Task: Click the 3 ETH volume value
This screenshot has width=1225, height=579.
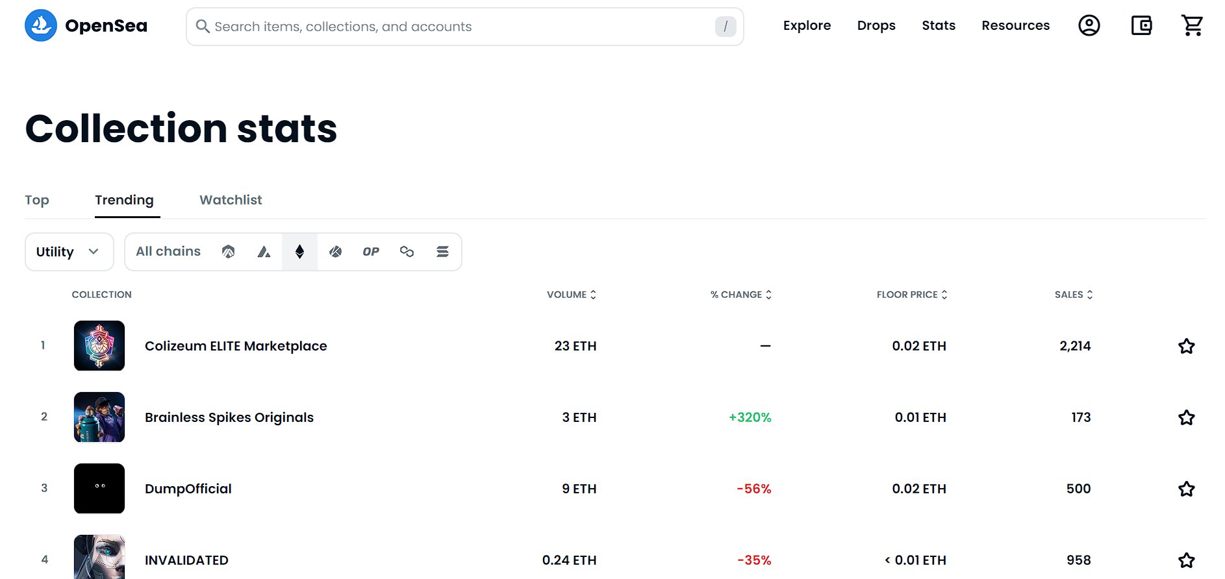Action: (579, 417)
